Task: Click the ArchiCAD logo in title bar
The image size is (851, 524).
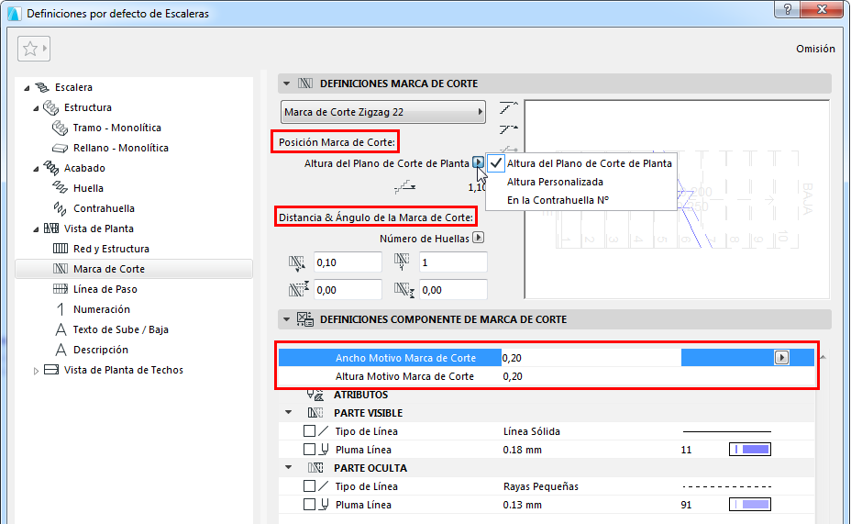Action: tap(14, 13)
